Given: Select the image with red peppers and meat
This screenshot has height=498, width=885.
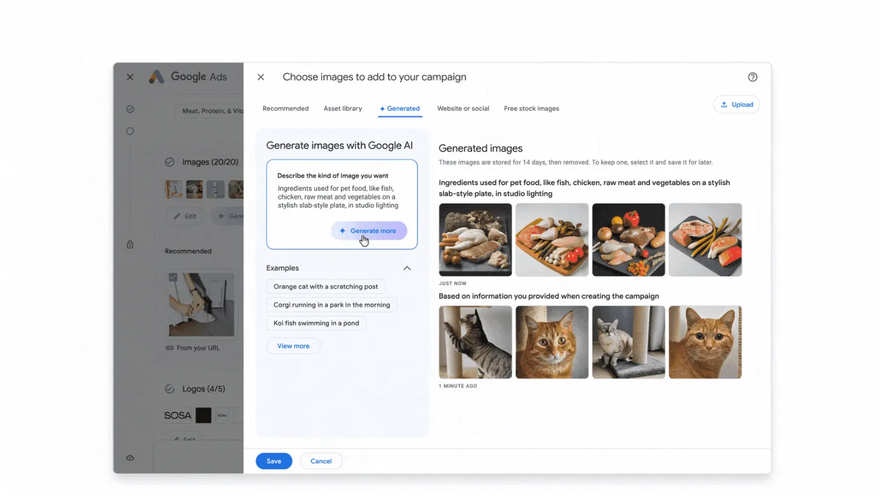Looking at the screenshot, I should (629, 240).
